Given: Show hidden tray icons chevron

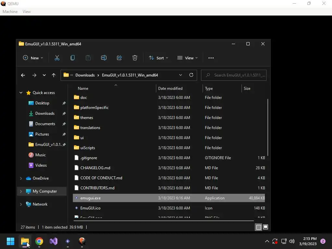Looking at the screenshot, I should pyautogui.click(x=267, y=241).
